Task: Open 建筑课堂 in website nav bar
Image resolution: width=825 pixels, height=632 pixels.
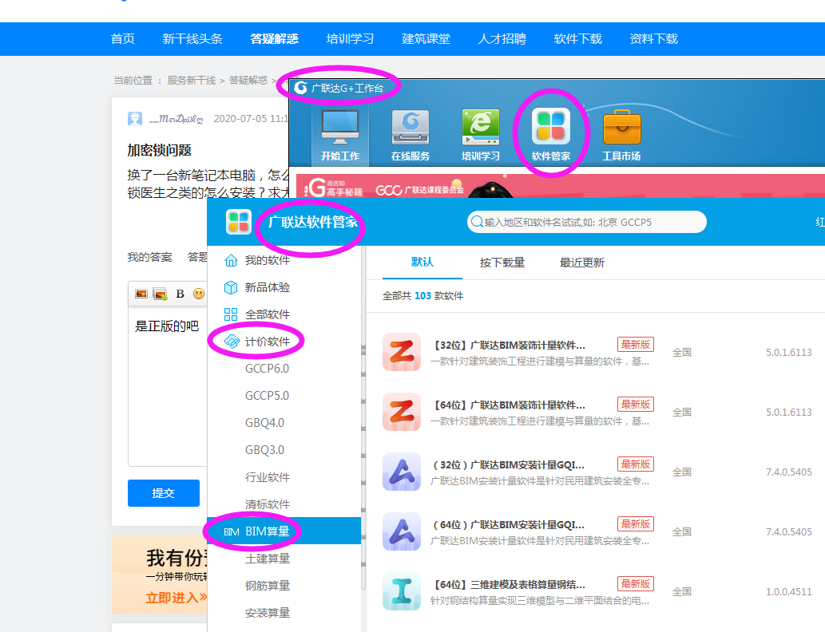Action: click(426, 39)
